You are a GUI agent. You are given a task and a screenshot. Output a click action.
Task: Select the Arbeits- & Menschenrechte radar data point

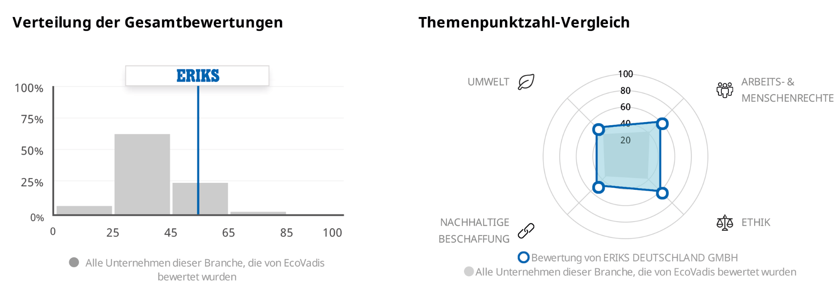point(662,123)
